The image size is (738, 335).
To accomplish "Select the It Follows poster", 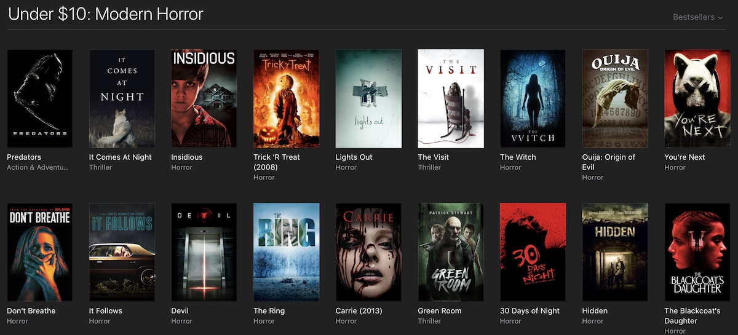I will pyautogui.click(x=122, y=253).
